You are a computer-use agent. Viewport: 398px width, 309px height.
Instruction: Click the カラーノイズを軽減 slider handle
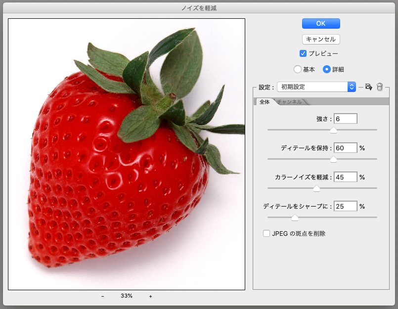click(x=317, y=188)
